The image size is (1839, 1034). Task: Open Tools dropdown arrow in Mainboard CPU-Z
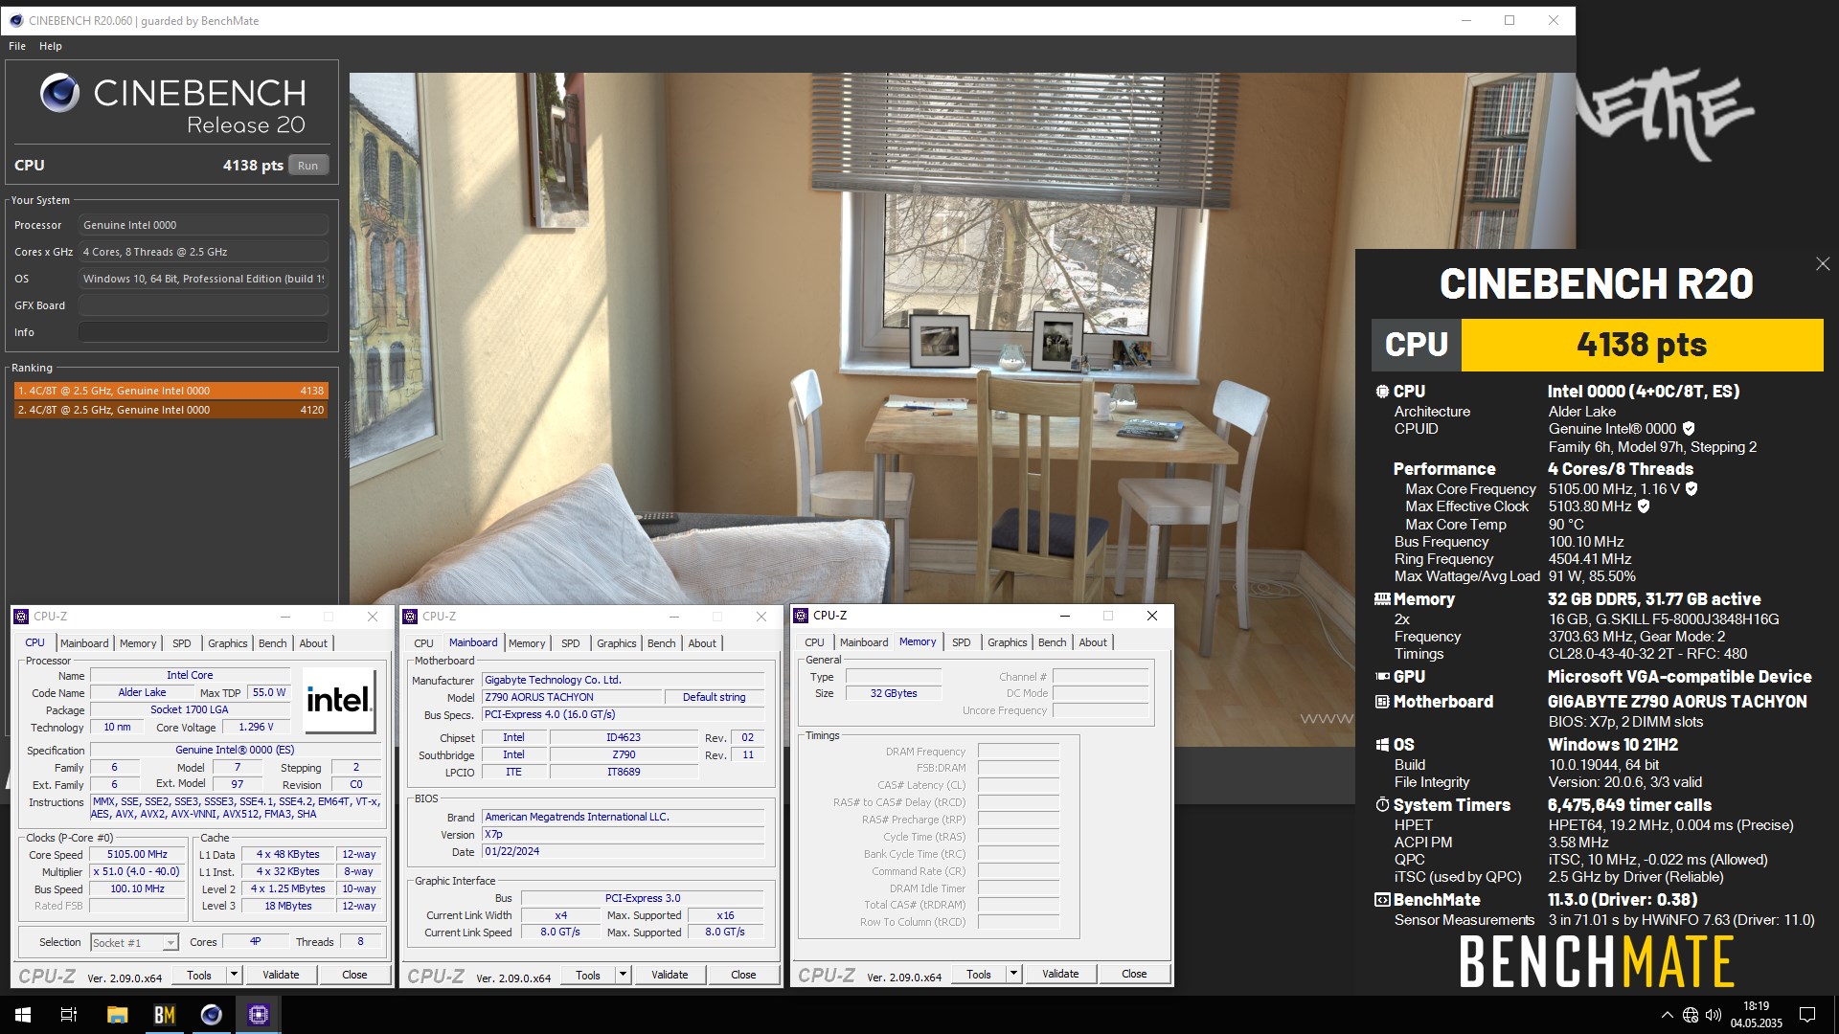click(622, 975)
